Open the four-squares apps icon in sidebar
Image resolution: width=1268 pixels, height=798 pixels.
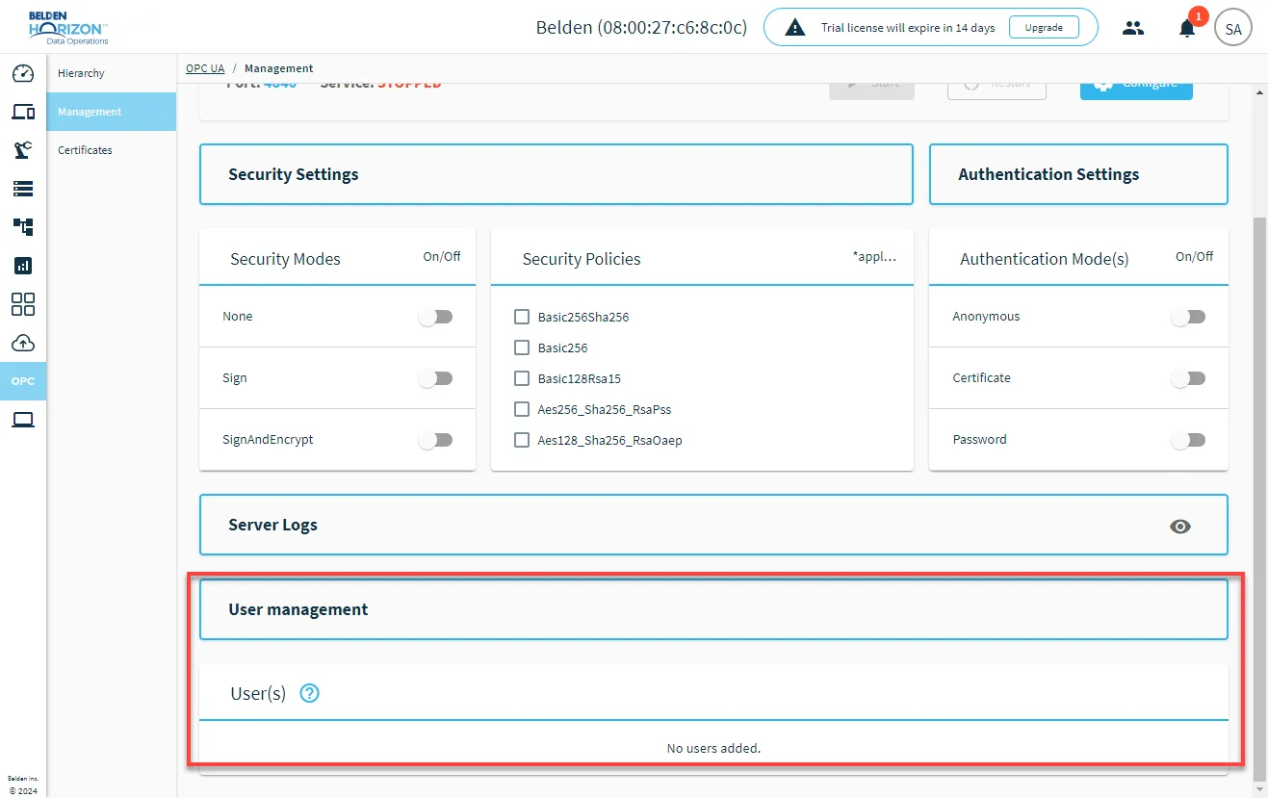click(x=23, y=304)
